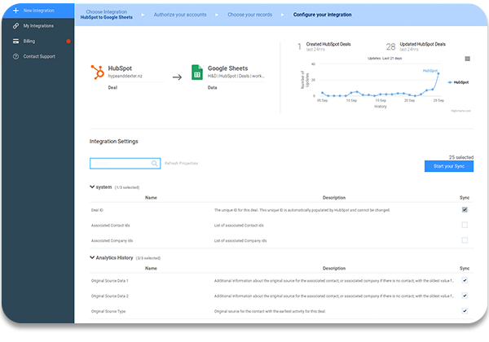Click the HubSpot Deal object label
Image resolution: width=489 pixels, height=342 pixels.
[x=112, y=87]
